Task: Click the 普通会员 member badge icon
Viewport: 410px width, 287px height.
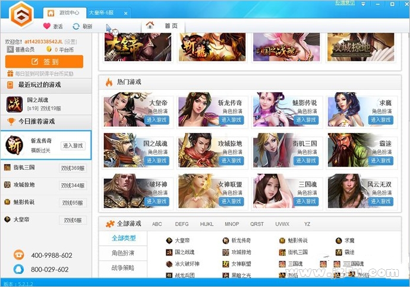Action: (x=10, y=49)
